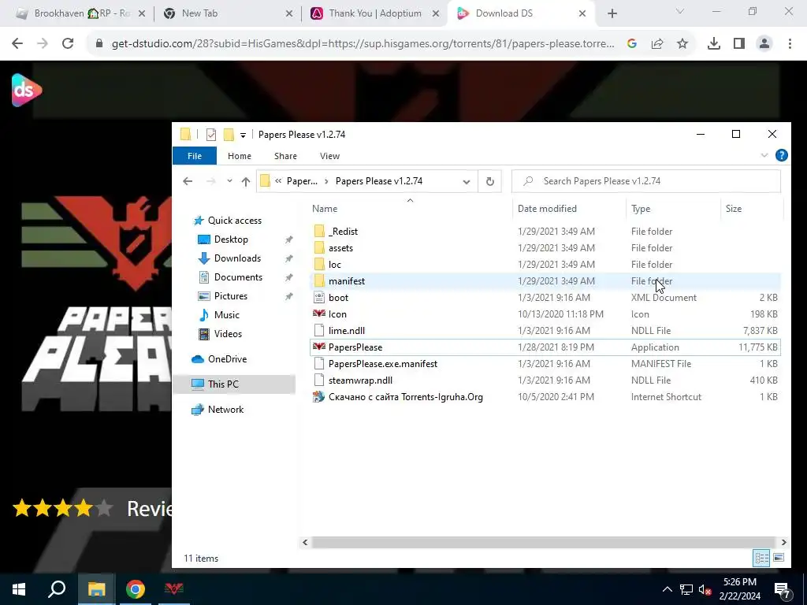Screen dimensions: 807x605
Task: Select Videos in navigation pane
Action: pos(228,334)
